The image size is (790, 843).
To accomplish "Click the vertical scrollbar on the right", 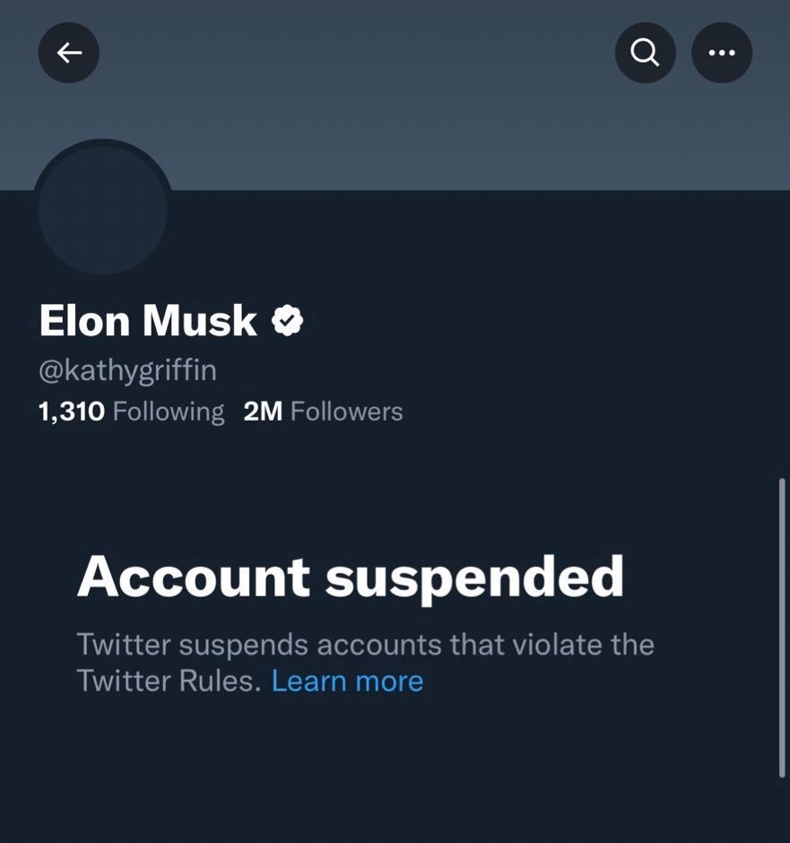I will [x=782, y=628].
